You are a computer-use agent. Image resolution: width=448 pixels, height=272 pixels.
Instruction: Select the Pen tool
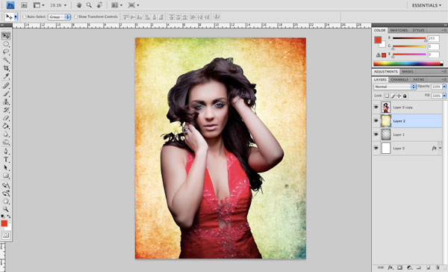[6, 152]
